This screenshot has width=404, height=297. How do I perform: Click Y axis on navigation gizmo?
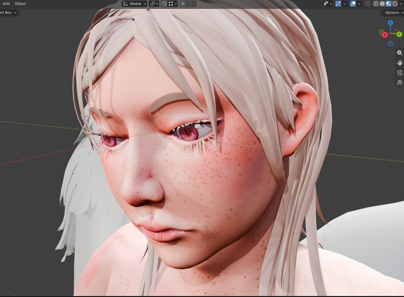(399, 34)
